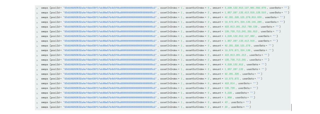
Task: Click the amount value 195,728,713,241,351,613
Action: tap(240, 31)
